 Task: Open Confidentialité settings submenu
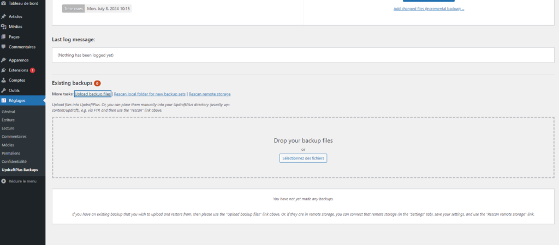tap(14, 162)
